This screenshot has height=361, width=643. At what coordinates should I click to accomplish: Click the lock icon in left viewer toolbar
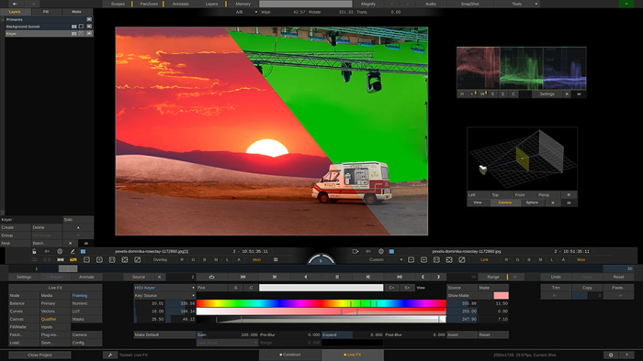[x=34, y=251]
